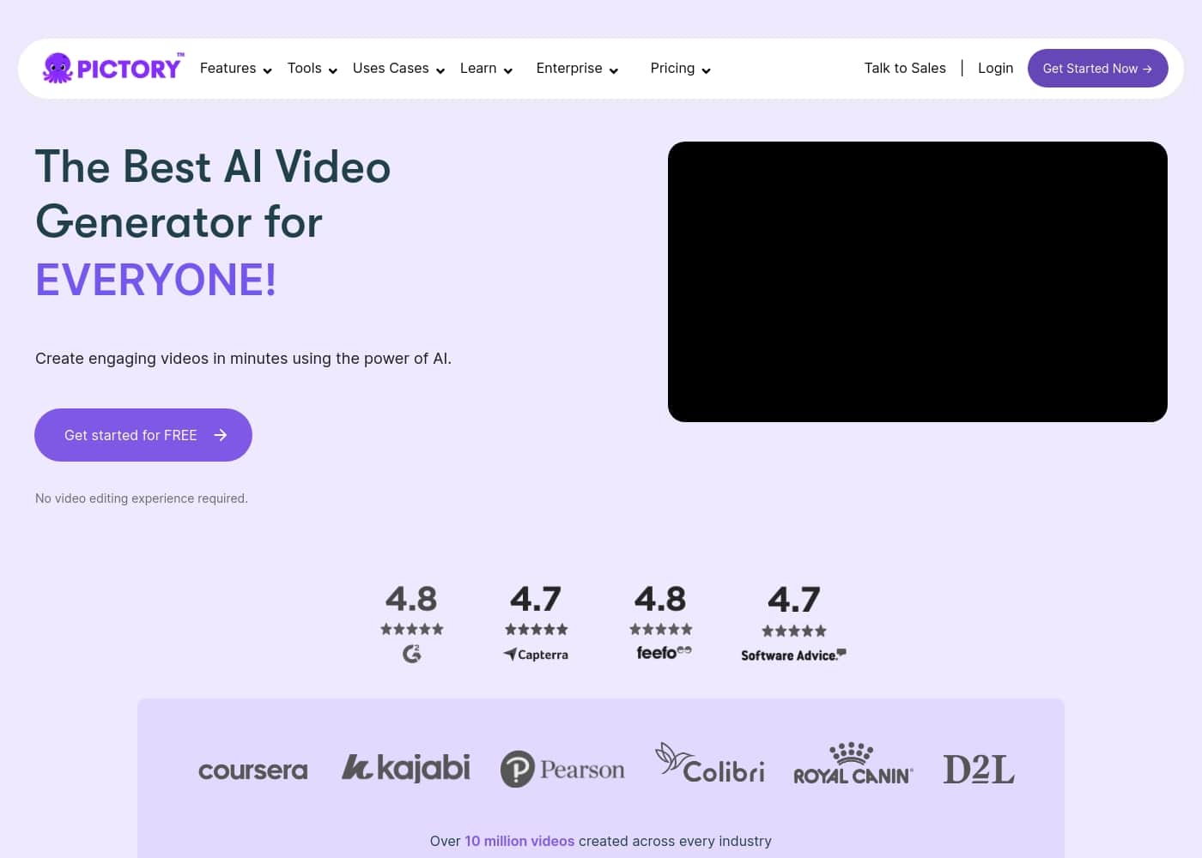Viewport: 1202px width, 858px height.
Task: Click the Royal Canin logo
Action: pyautogui.click(x=853, y=764)
